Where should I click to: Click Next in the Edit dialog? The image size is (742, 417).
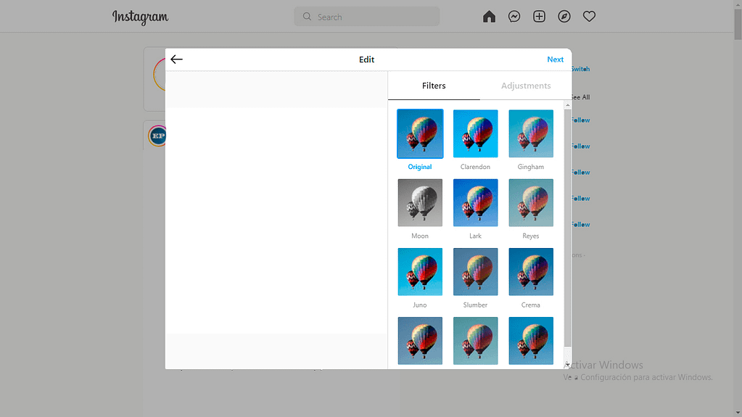tap(555, 59)
